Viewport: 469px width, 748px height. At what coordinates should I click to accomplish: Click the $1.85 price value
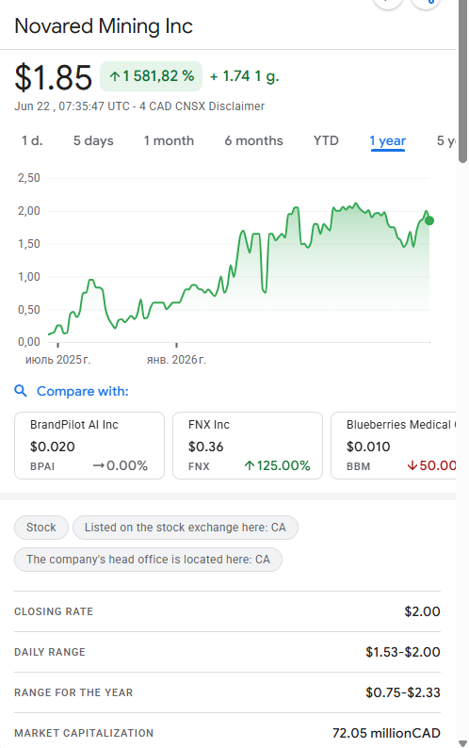click(x=53, y=77)
